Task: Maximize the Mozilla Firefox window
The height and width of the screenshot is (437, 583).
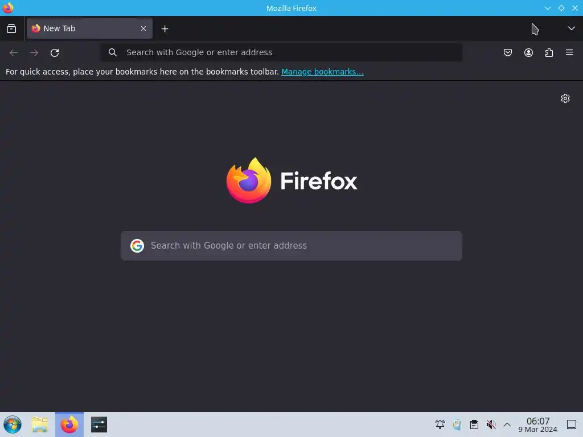Action: coord(561,8)
